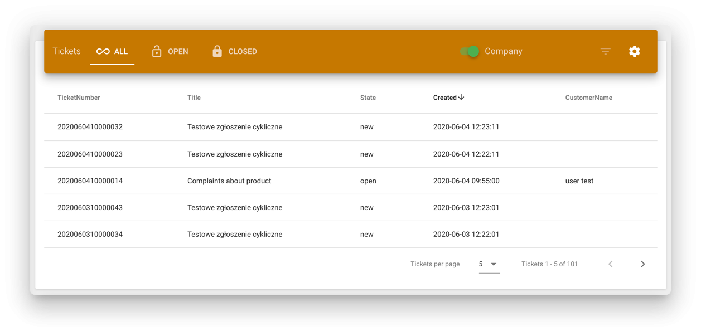This screenshot has width=701, height=331.
Task: Click the closed padlock icon
Action: tap(217, 51)
